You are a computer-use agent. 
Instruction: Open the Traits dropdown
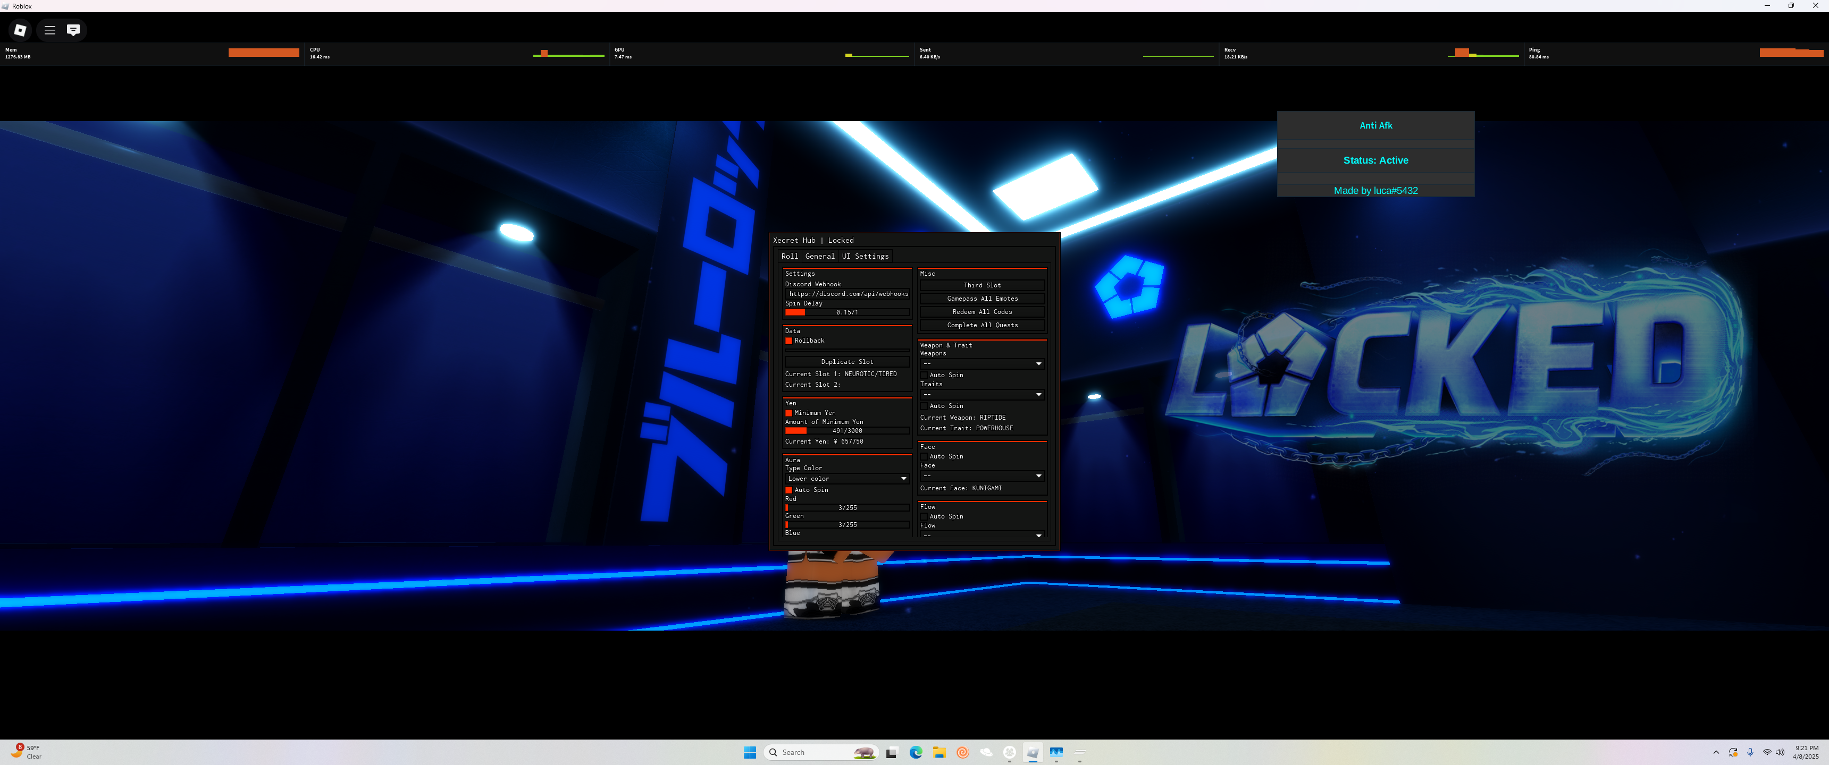click(982, 395)
